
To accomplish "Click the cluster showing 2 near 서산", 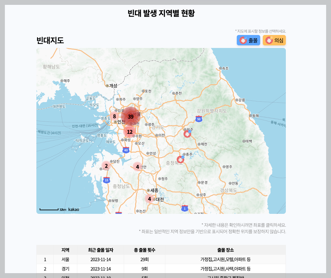I will pos(106,166).
